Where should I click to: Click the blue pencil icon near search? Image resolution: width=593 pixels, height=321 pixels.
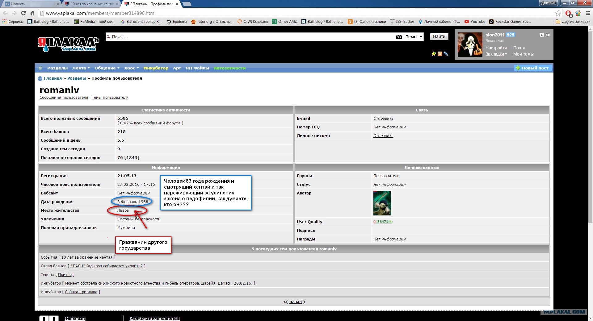click(446, 54)
